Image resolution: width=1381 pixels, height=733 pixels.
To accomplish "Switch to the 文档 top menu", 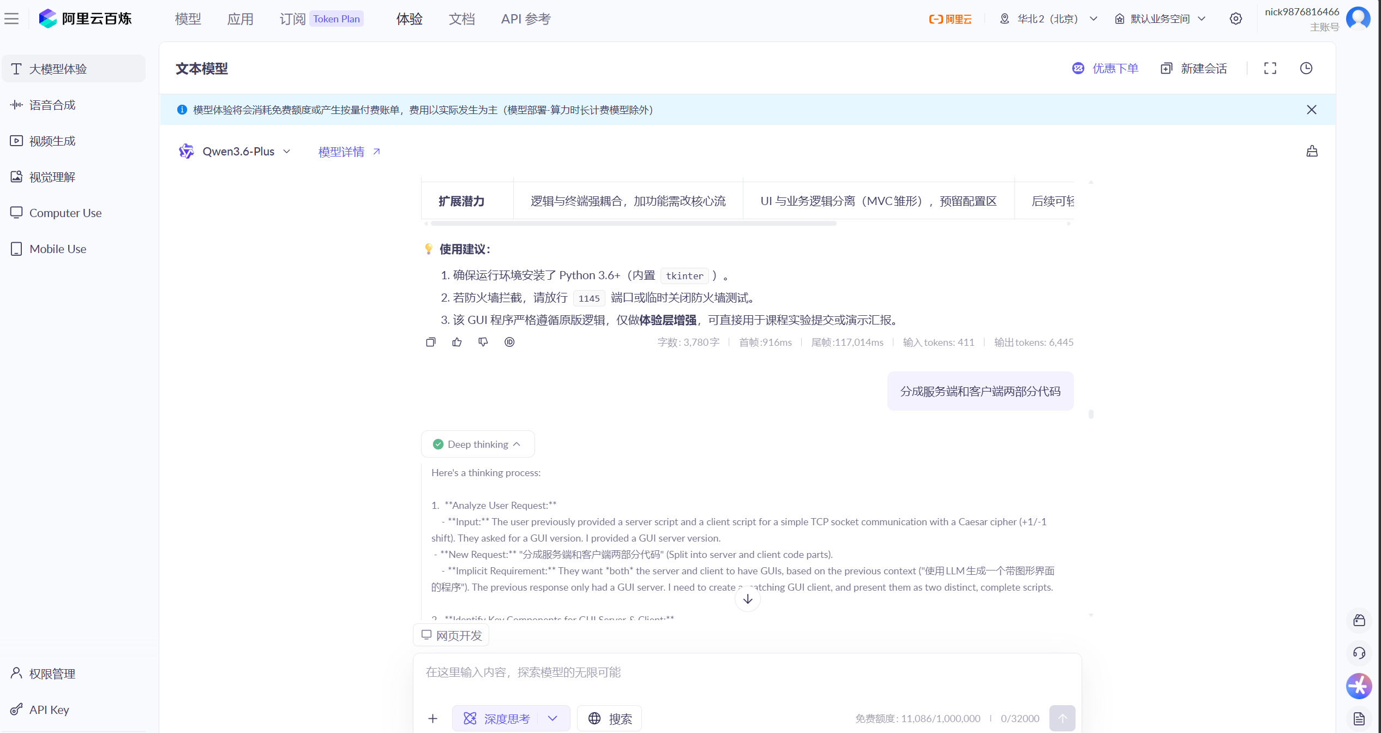I will (461, 19).
